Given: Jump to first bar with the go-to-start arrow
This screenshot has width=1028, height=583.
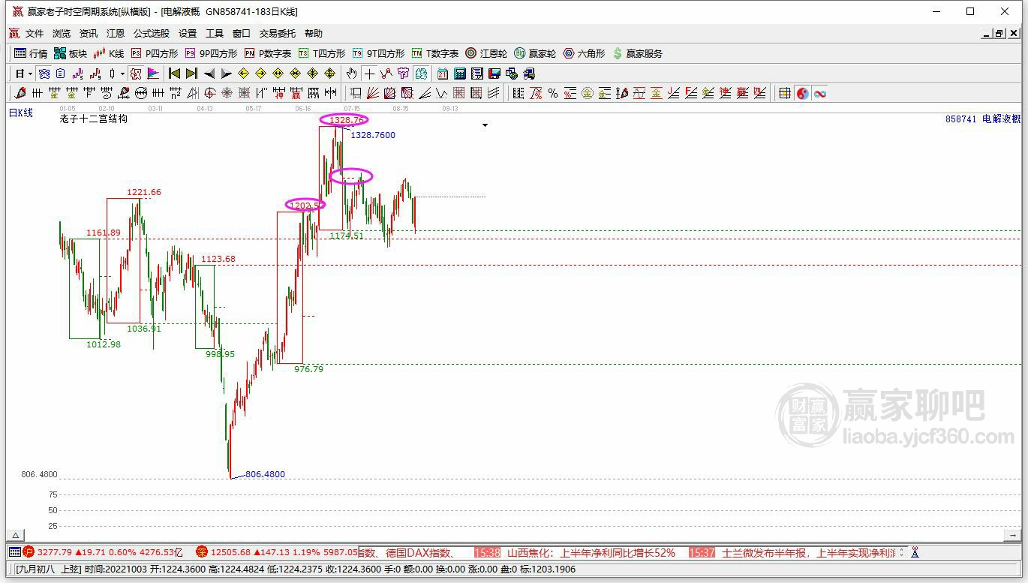Looking at the screenshot, I should 174,74.
